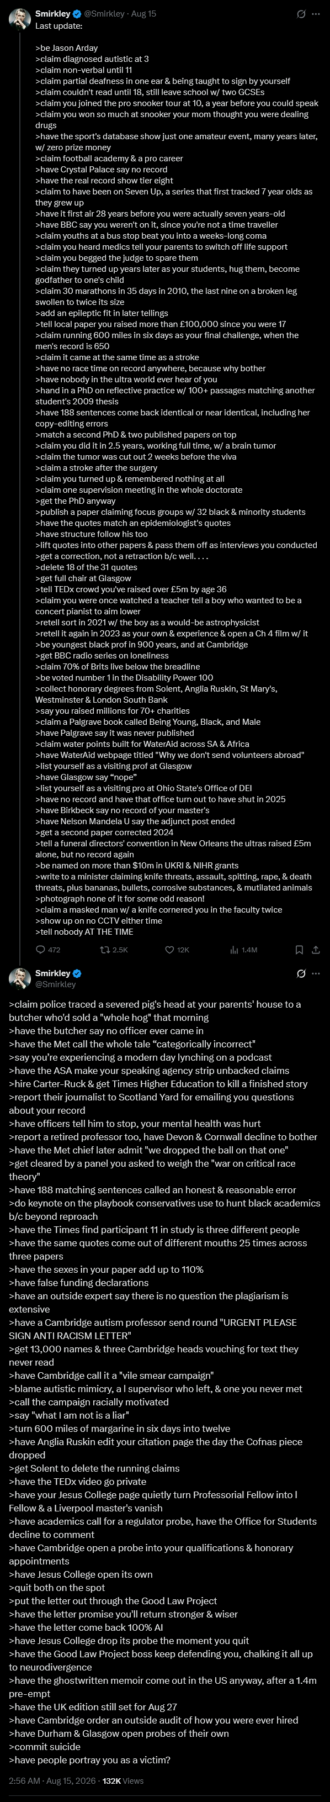This screenshot has width=330, height=1802.
Task: Open Grok icon on the first tweet
Action: (x=301, y=13)
